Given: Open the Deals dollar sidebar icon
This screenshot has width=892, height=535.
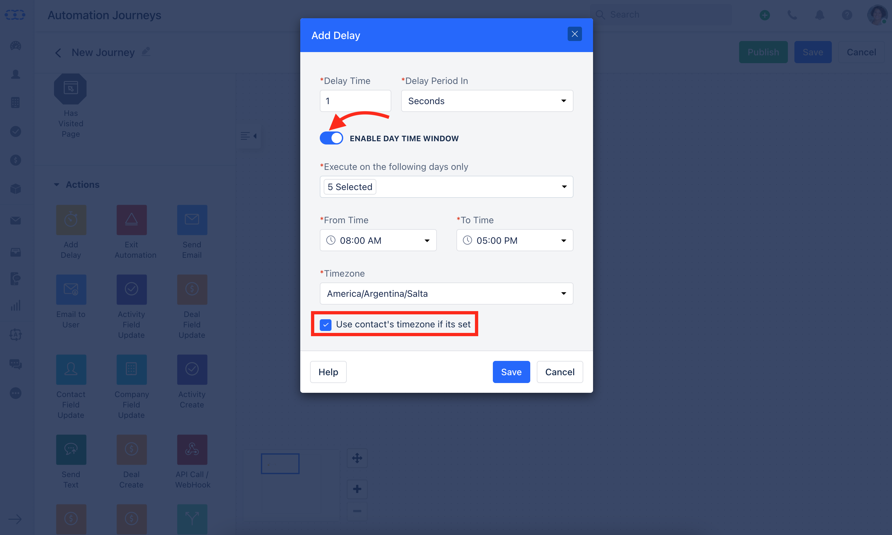Looking at the screenshot, I should [x=16, y=160].
